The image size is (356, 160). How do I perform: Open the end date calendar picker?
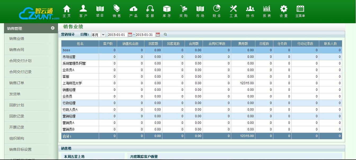pos(158,35)
